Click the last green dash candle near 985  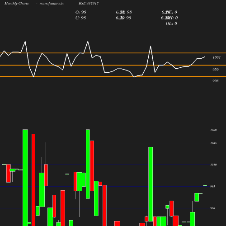[x=205, y=185]
